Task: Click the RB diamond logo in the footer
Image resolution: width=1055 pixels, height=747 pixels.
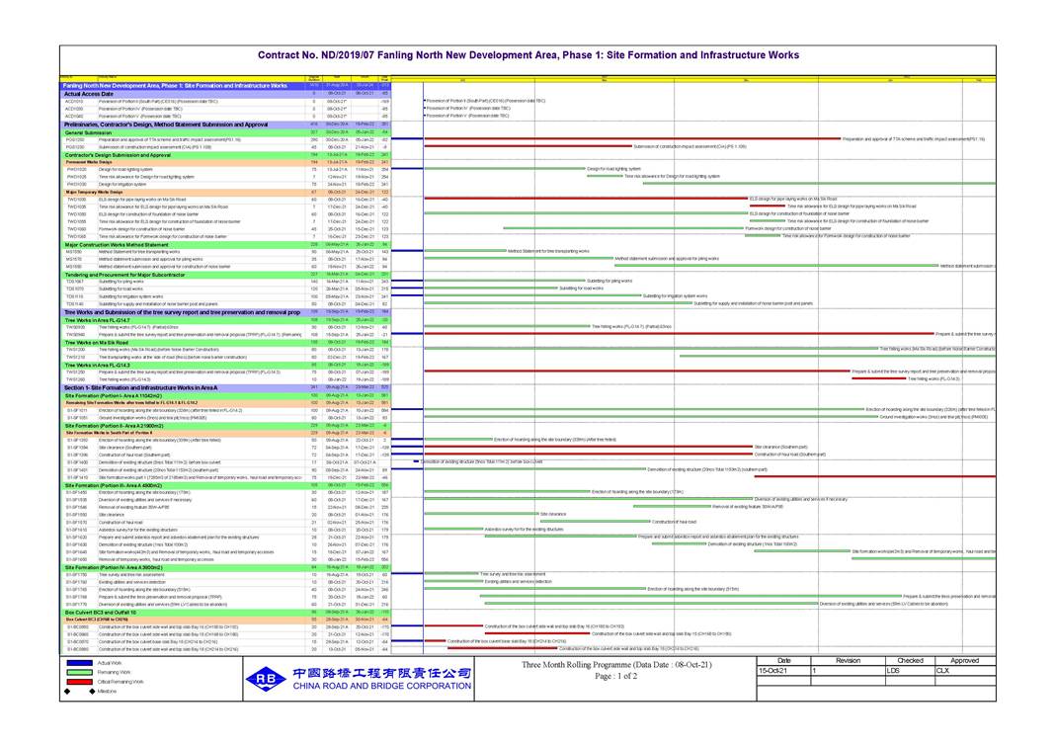Action: click(267, 679)
